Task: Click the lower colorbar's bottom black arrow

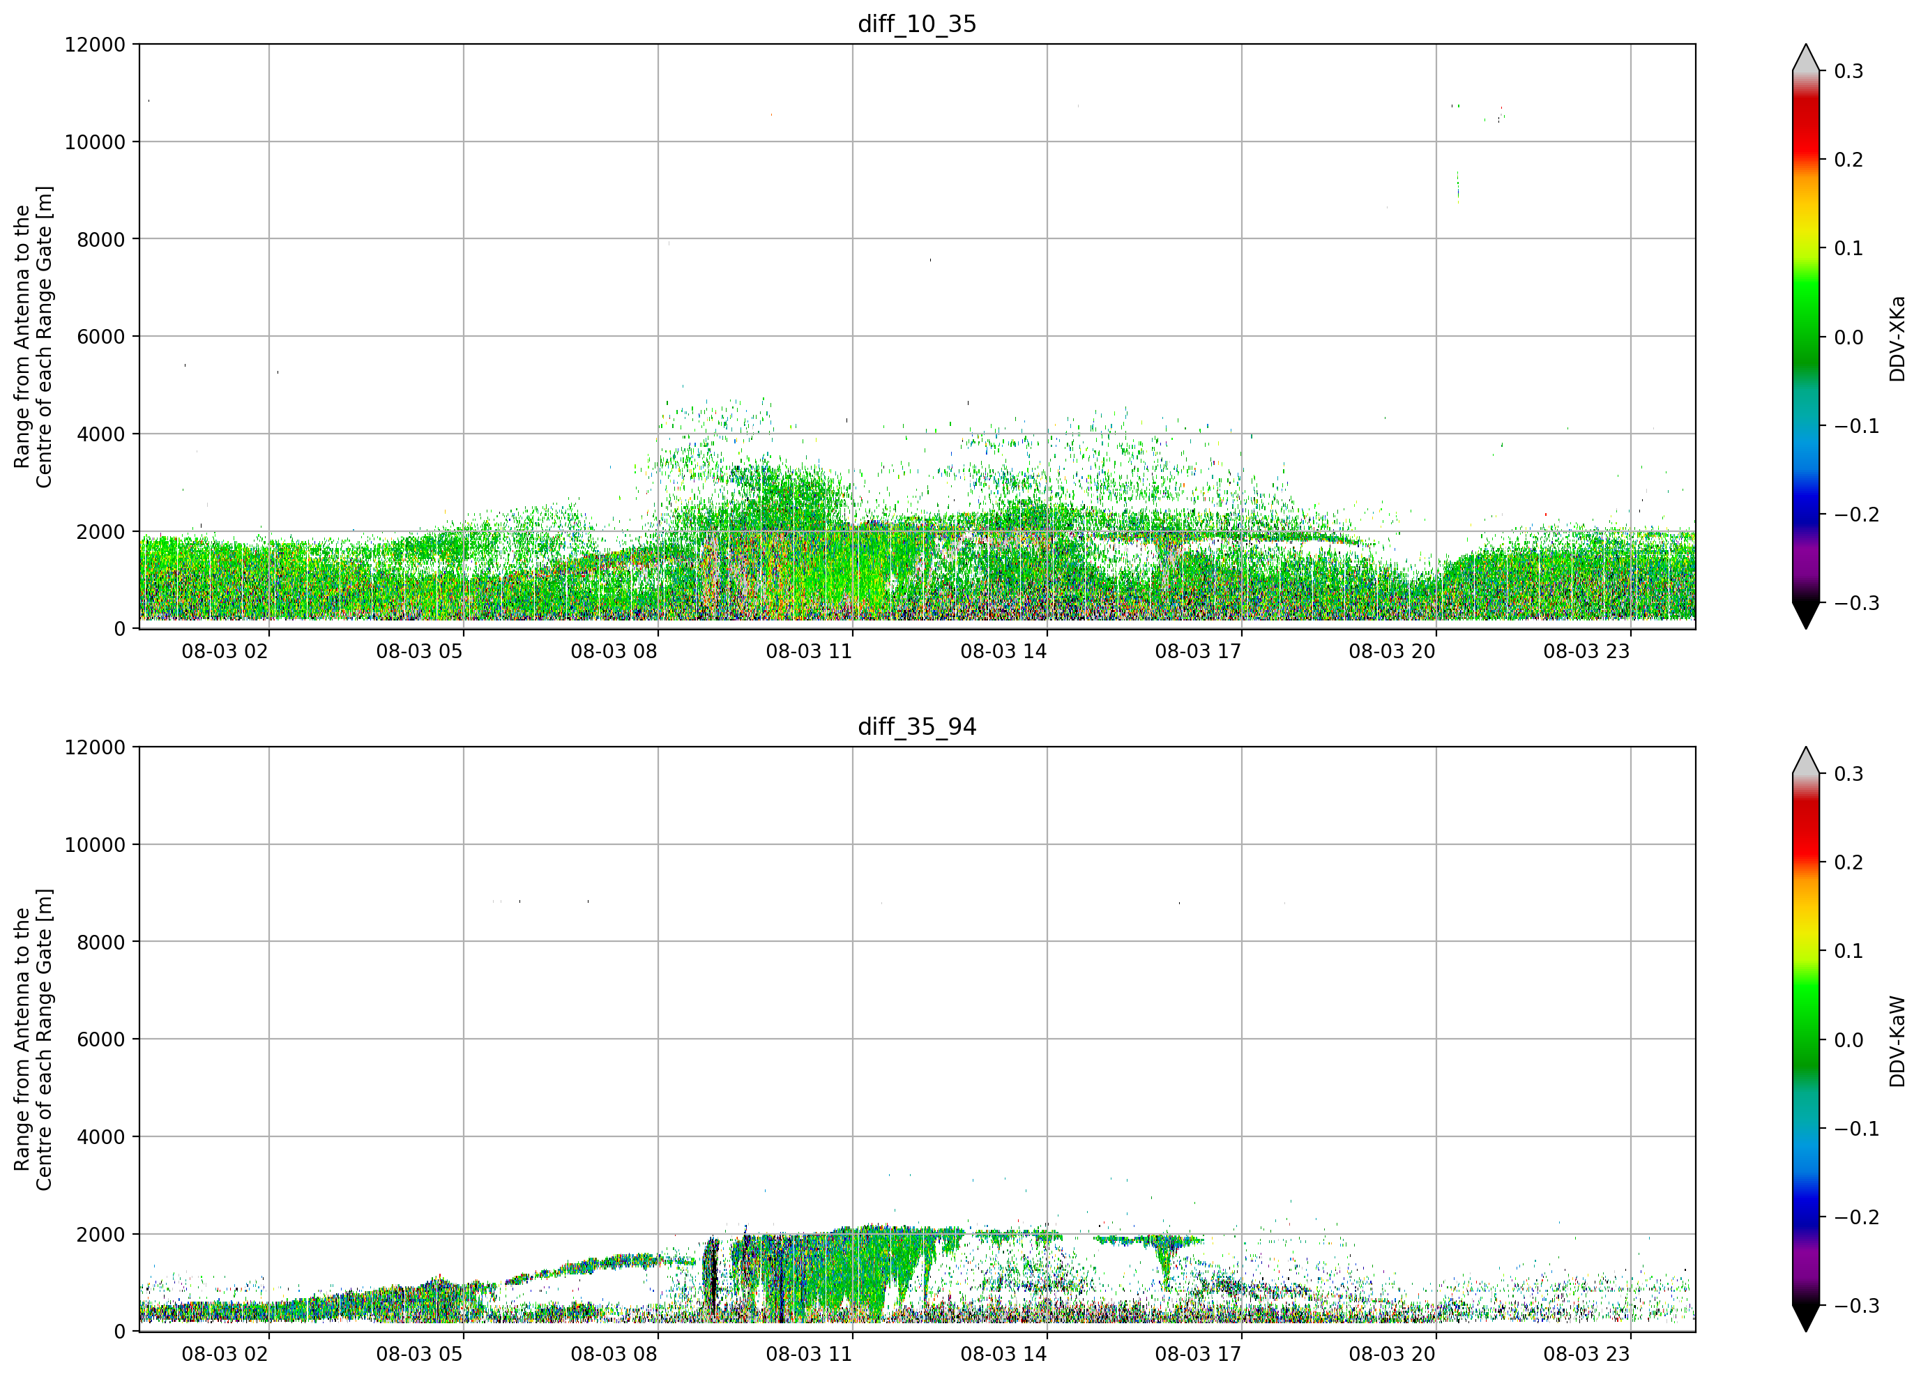Action: tap(1806, 1318)
